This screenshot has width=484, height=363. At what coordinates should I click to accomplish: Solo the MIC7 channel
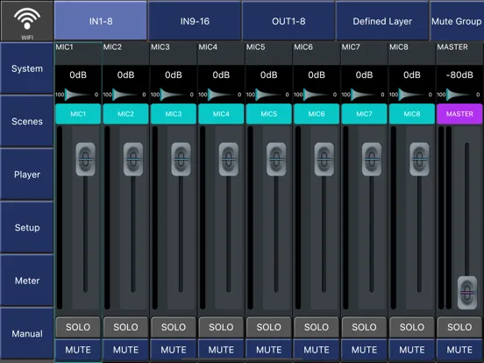[x=364, y=327]
